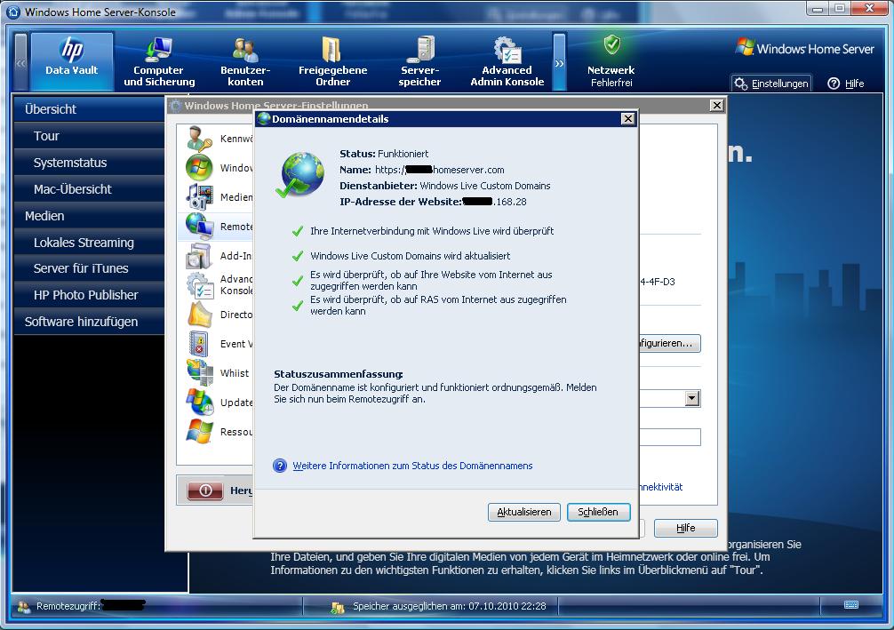Click the Windows logo settings icon

click(199, 168)
